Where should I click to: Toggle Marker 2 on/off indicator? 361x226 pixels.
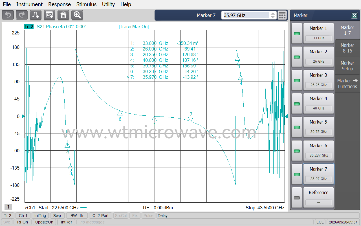point(297,57)
